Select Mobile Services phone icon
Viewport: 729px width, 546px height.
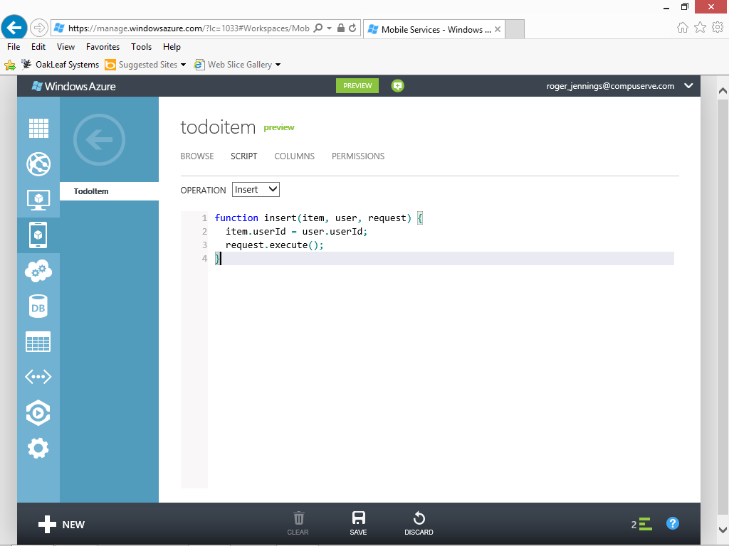38,235
